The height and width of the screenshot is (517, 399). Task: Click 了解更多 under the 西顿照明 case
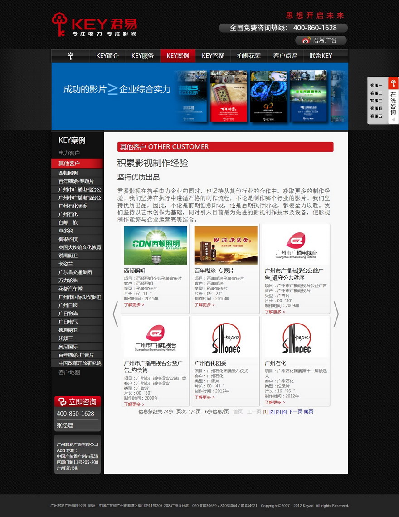(x=134, y=304)
